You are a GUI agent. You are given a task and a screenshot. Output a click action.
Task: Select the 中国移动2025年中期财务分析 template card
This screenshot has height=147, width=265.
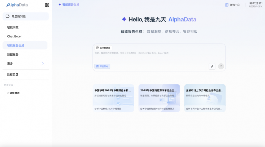click(x=113, y=98)
